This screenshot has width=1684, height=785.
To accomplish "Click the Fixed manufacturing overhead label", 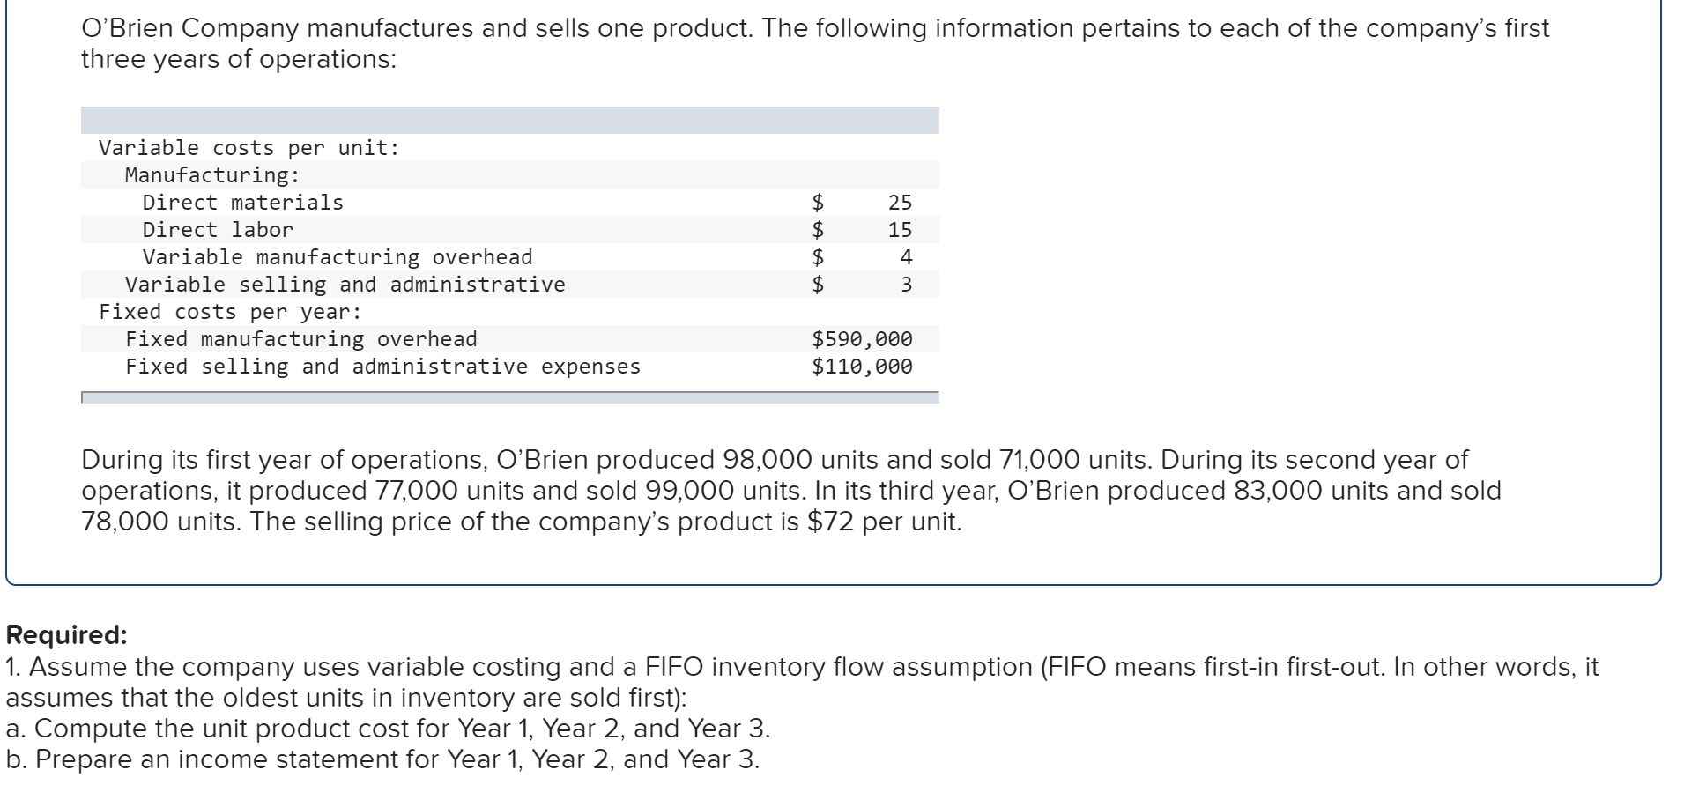I will [300, 339].
